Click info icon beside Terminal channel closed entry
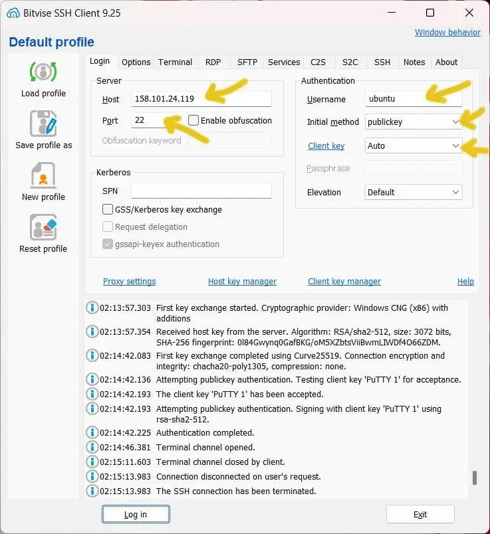This screenshot has height=534, width=490. tap(92, 462)
